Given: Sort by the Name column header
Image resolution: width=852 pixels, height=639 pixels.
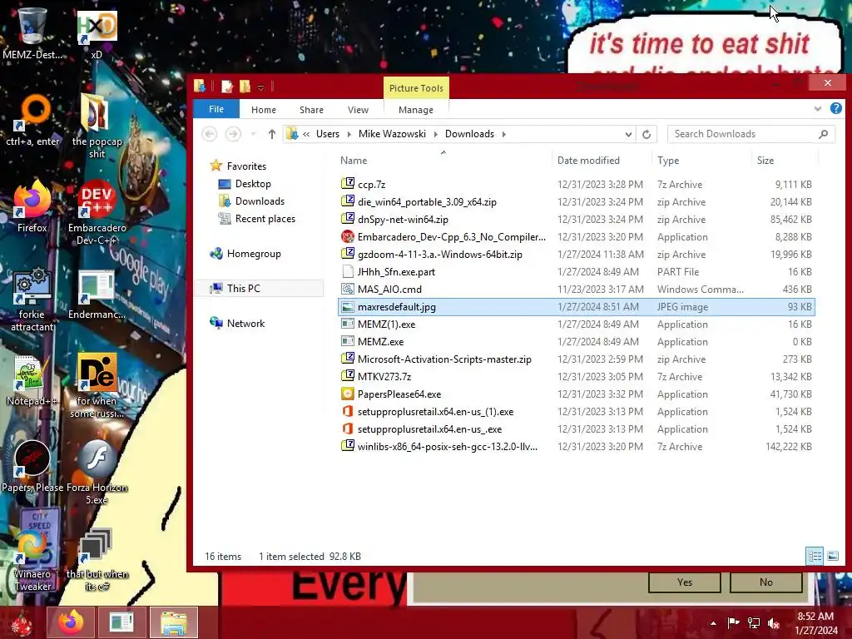Looking at the screenshot, I should [x=443, y=161].
